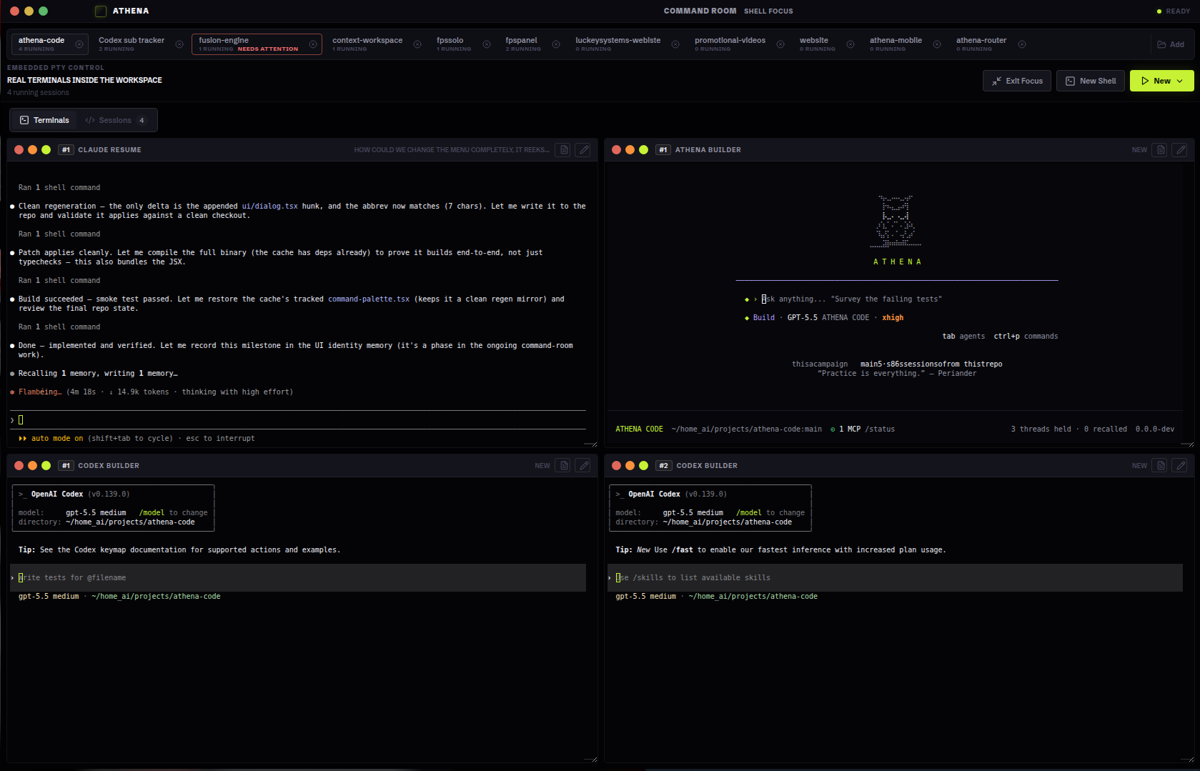Open promotional-videos workspace

coord(730,44)
